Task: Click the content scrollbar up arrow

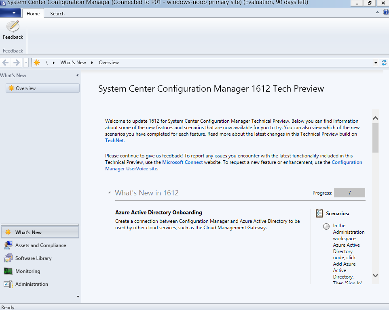Action: pyautogui.click(x=375, y=118)
